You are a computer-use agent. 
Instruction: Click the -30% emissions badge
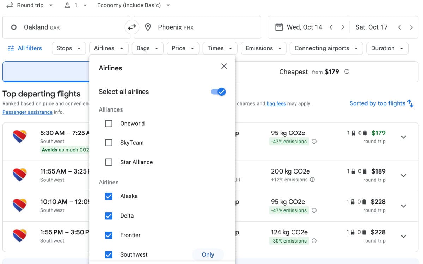(289, 241)
